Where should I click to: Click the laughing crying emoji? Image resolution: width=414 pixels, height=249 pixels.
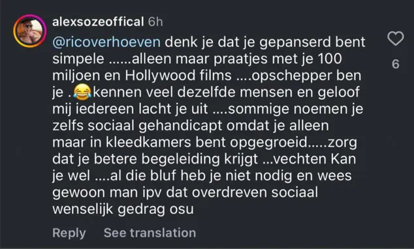(82, 92)
